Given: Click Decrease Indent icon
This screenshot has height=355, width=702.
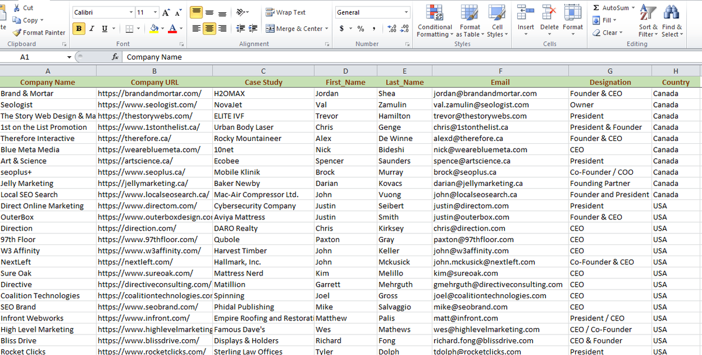Looking at the screenshot, I should pos(240,29).
